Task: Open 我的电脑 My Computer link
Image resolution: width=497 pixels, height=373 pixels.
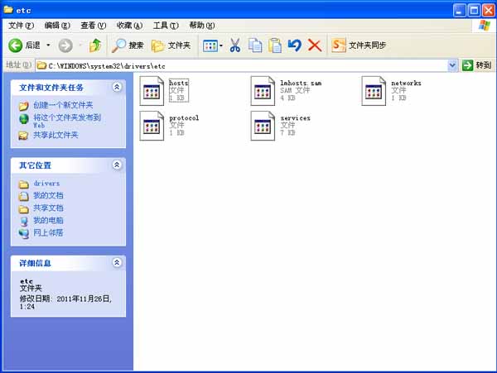Action: click(48, 220)
